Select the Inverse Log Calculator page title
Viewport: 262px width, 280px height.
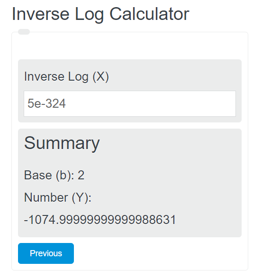coord(100,14)
